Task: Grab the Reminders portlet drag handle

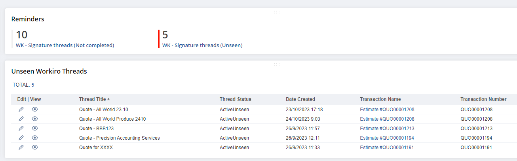Action: [277, 12]
